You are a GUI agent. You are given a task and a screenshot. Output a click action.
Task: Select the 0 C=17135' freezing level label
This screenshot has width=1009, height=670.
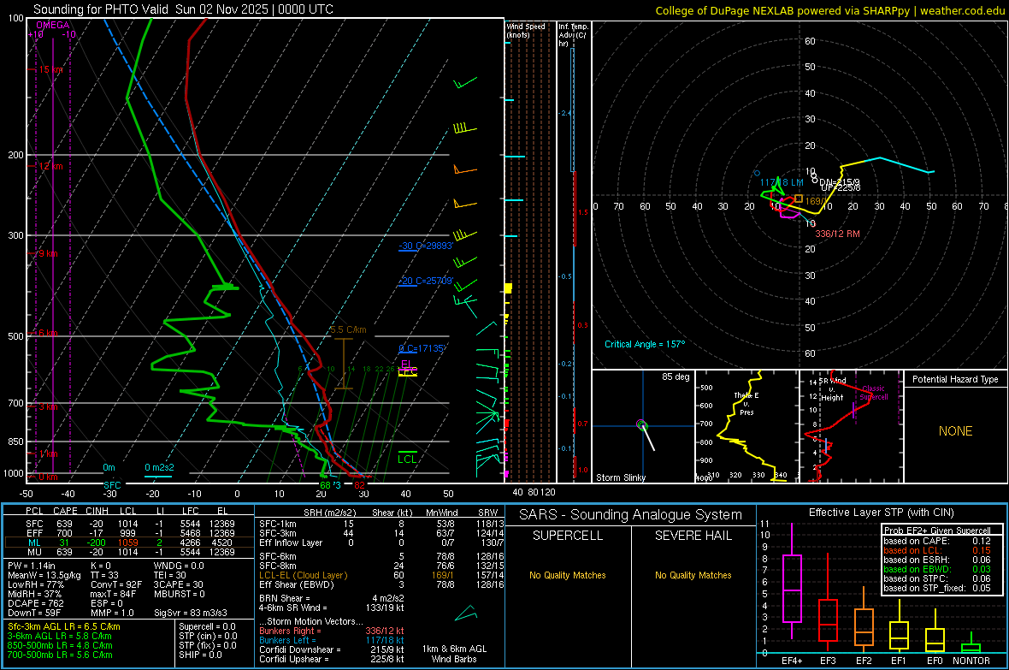click(x=422, y=348)
